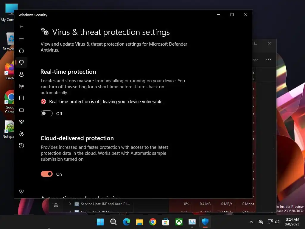
Task: Open Task Manager three-dots more menu
Action: (269, 60)
